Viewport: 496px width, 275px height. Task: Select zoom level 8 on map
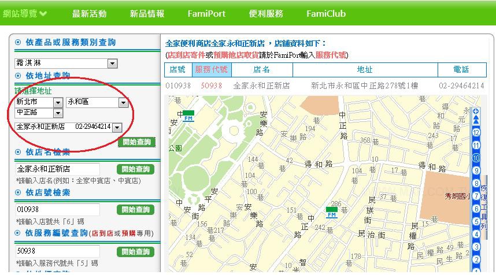click(476, 183)
